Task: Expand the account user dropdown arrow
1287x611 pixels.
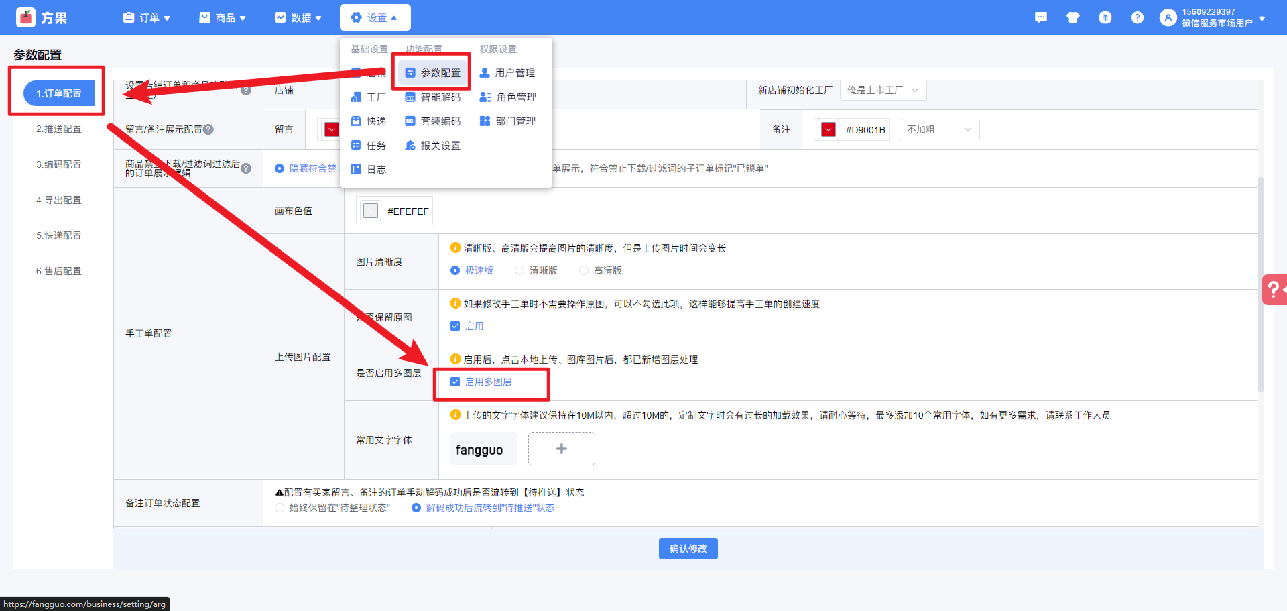Action: click(1262, 18)
